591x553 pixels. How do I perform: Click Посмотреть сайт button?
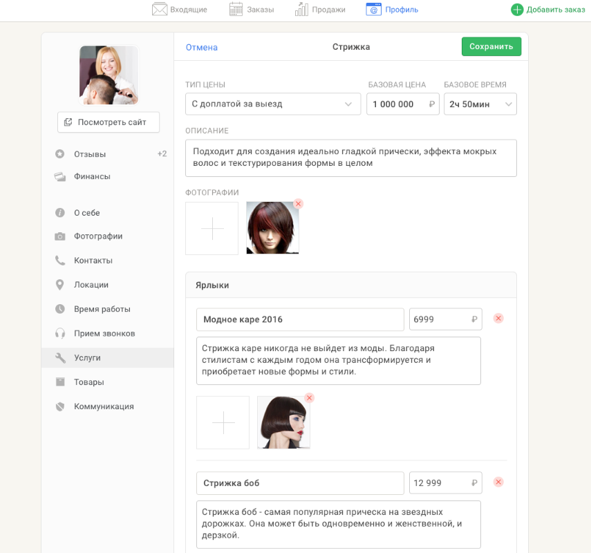click(x=109, y=122)
